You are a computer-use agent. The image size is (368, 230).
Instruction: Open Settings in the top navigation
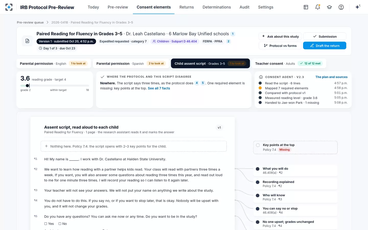pos(266,7)
